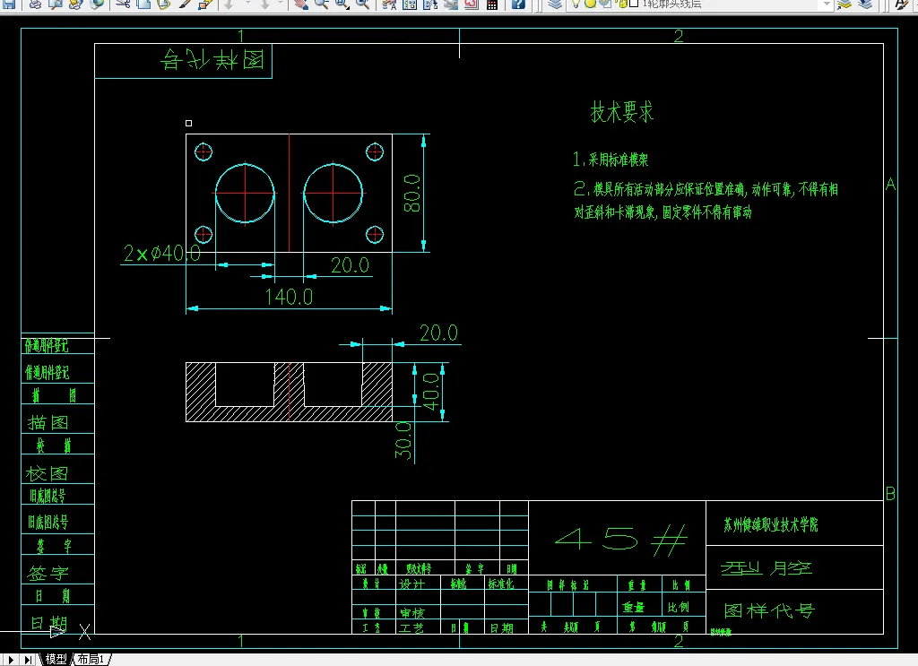This screenshot has height=666, width=918.
Task: Select the Match Properties brush tool
Action: (x=185, y=4)
